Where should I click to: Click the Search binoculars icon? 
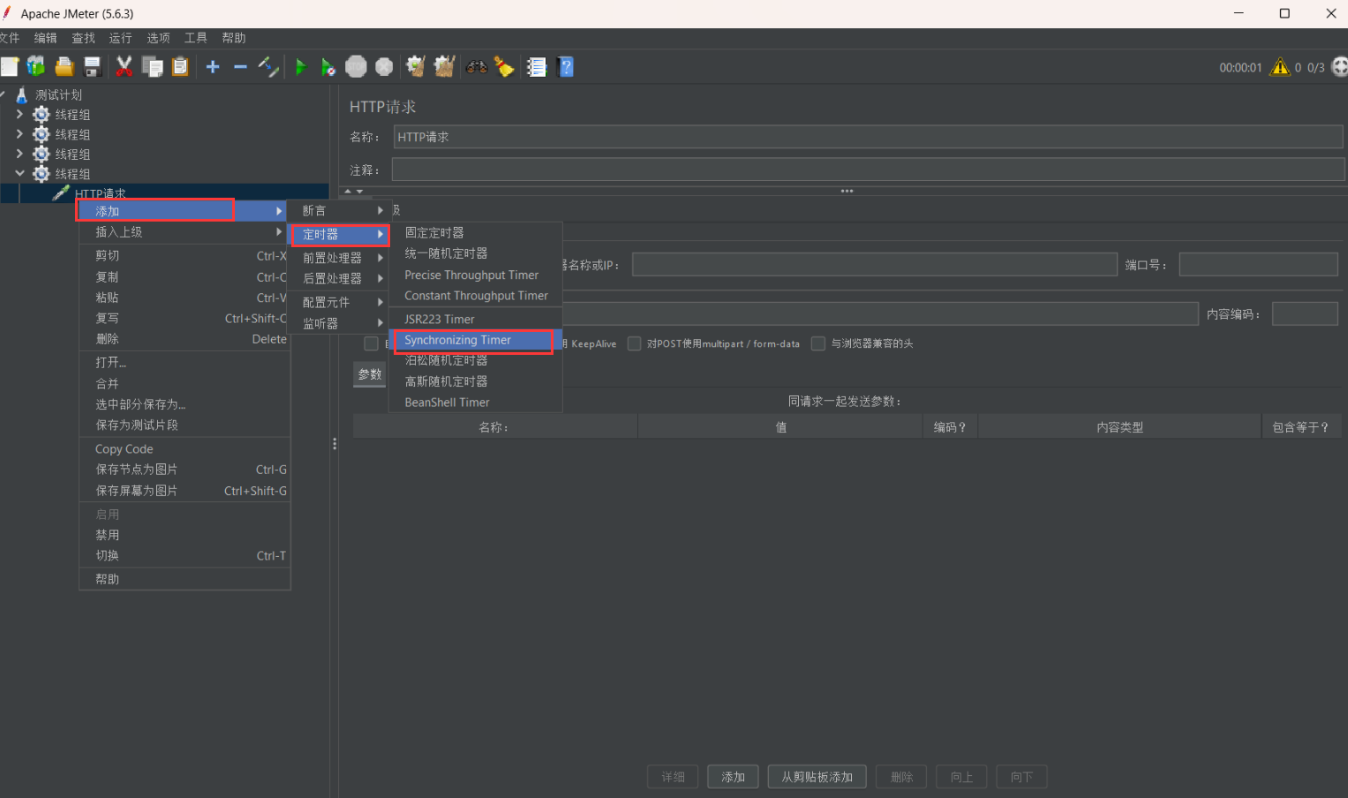pos(477,66)
